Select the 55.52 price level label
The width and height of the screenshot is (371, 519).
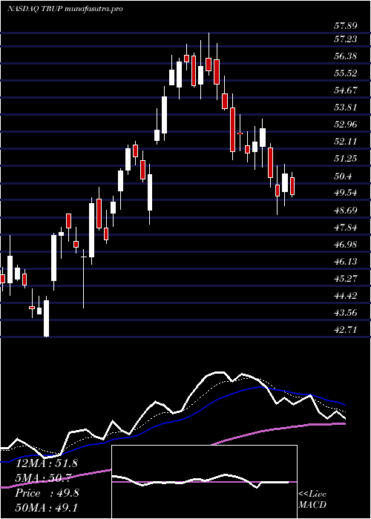(x=345, y=73)
